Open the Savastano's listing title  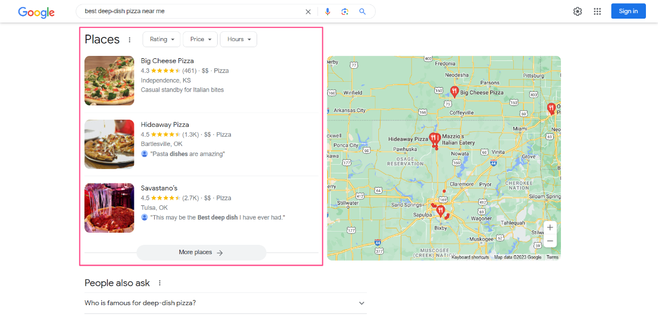(x=159, y=188)
